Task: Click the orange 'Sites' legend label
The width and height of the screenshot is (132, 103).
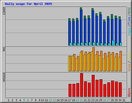Action: [x=129, y=67]
